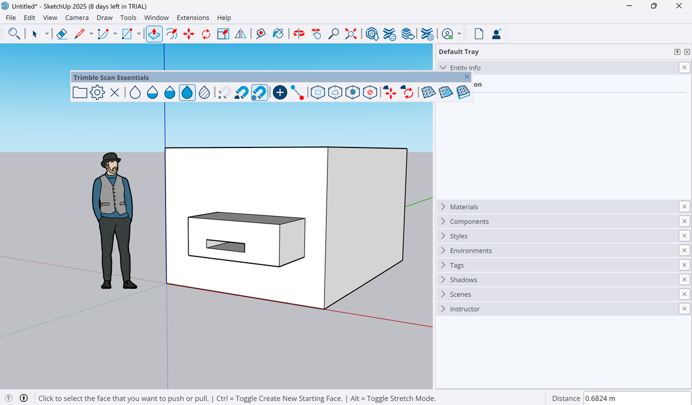Click the Zoom Extents tool
This screenshot has width=692, height=405.
(351, 34)
